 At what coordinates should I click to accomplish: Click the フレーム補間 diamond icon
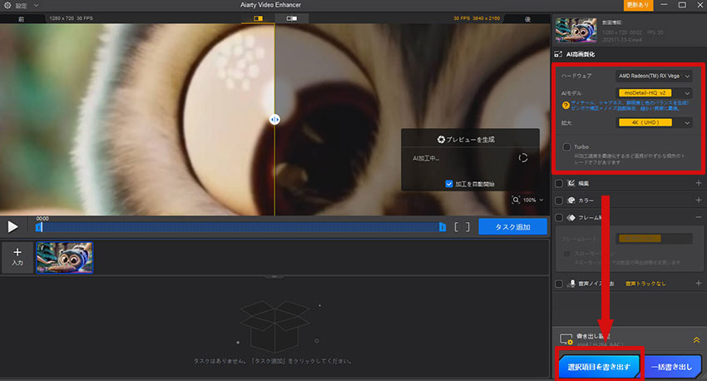pyautogui.click(x=571, y=217)
